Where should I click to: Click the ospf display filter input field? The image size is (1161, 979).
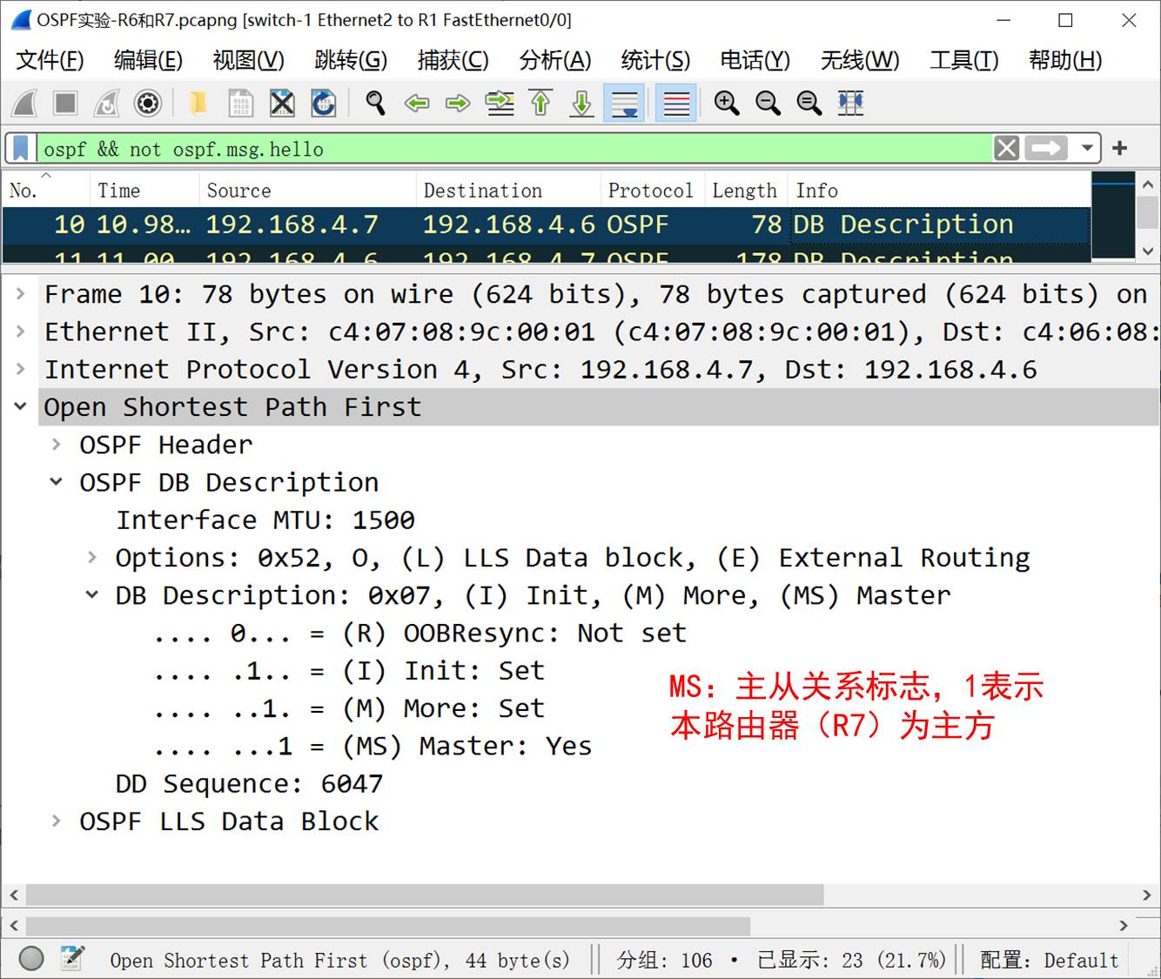(513, 149)
